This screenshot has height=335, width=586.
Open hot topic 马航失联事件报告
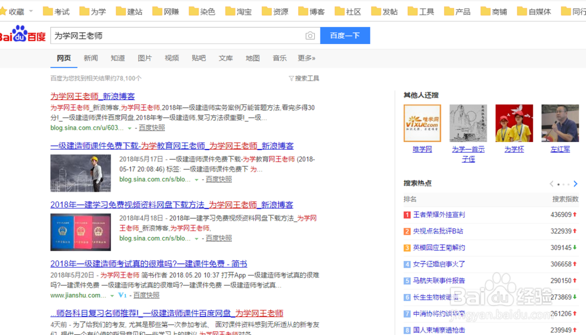coord(439,280)
